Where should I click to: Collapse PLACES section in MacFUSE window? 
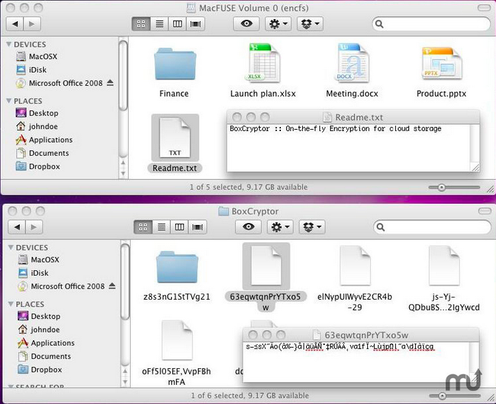[9, 101]
